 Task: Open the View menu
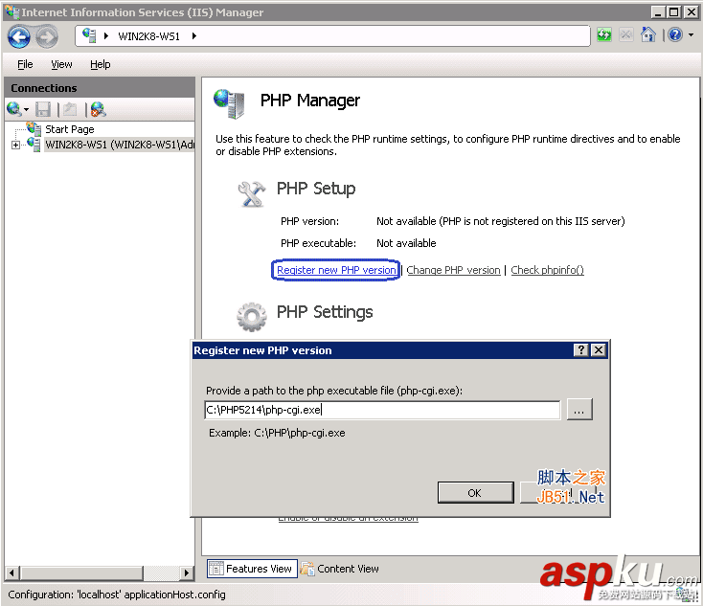tap(61, 64)
